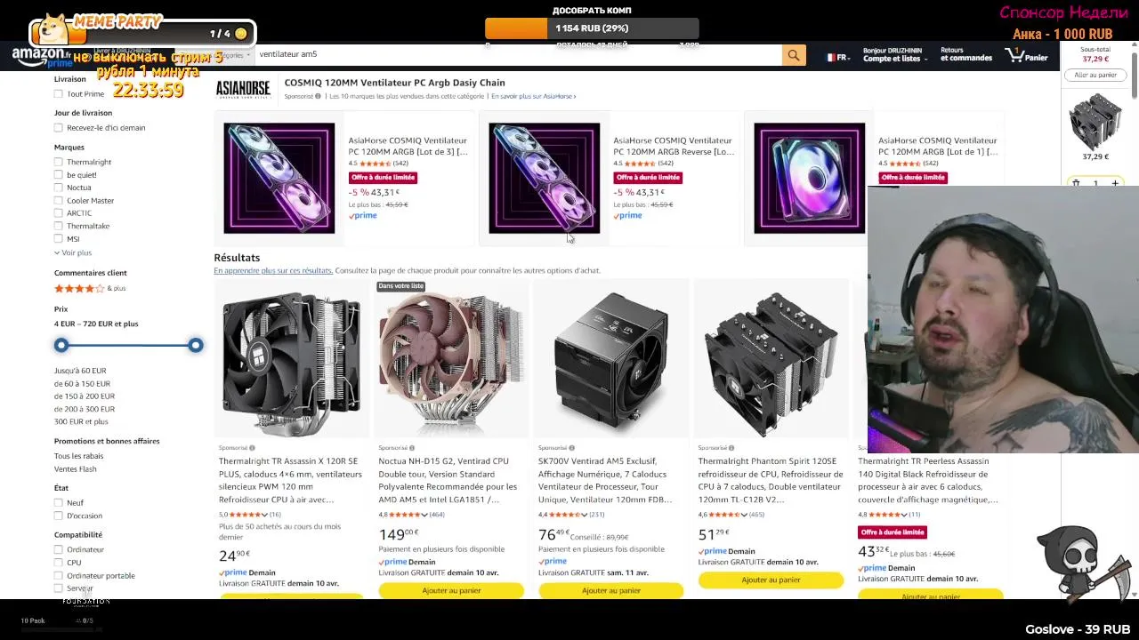Open the search category dropdown

click(x=233, y=55)
